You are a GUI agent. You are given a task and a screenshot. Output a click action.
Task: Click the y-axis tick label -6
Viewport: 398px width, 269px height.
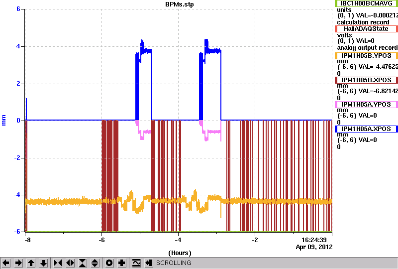coord(17,232)
